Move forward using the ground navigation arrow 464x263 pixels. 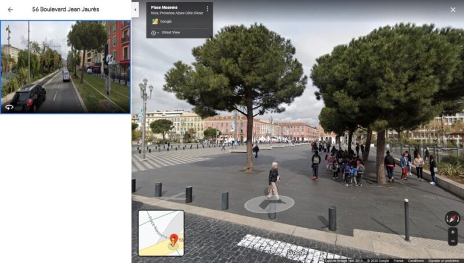point(269,203)
